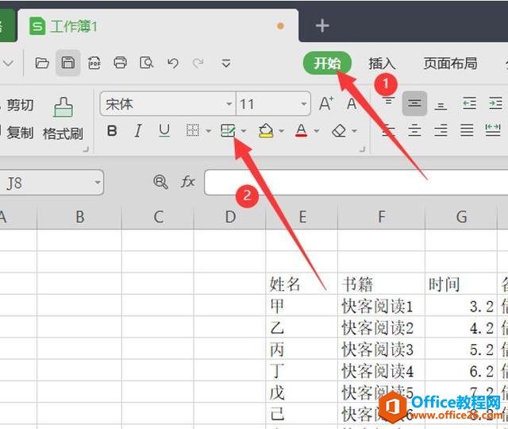Click into the formula bar input
This screenshot has width=508, height=429.
click(356, 182)
